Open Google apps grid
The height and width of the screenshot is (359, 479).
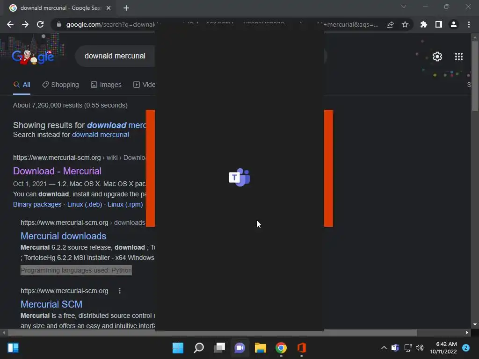458,57
